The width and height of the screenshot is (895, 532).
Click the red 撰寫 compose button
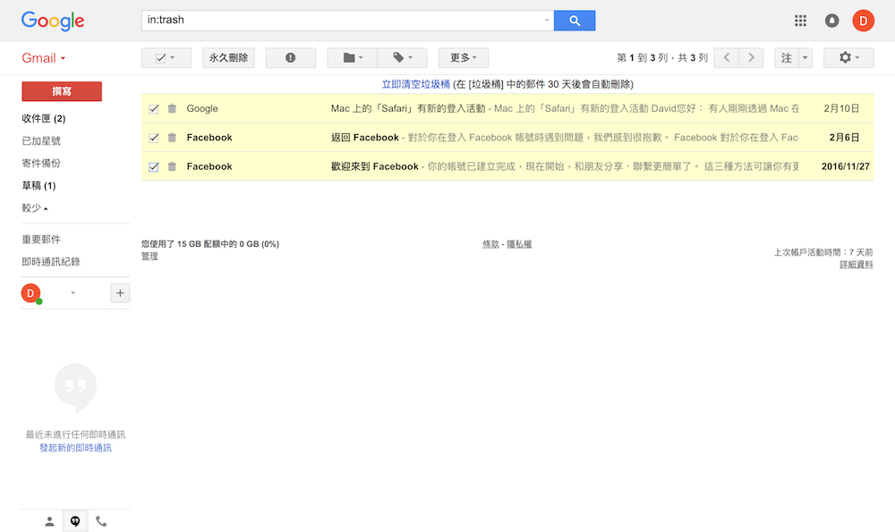pyautogui.click(x=62, y=91)
